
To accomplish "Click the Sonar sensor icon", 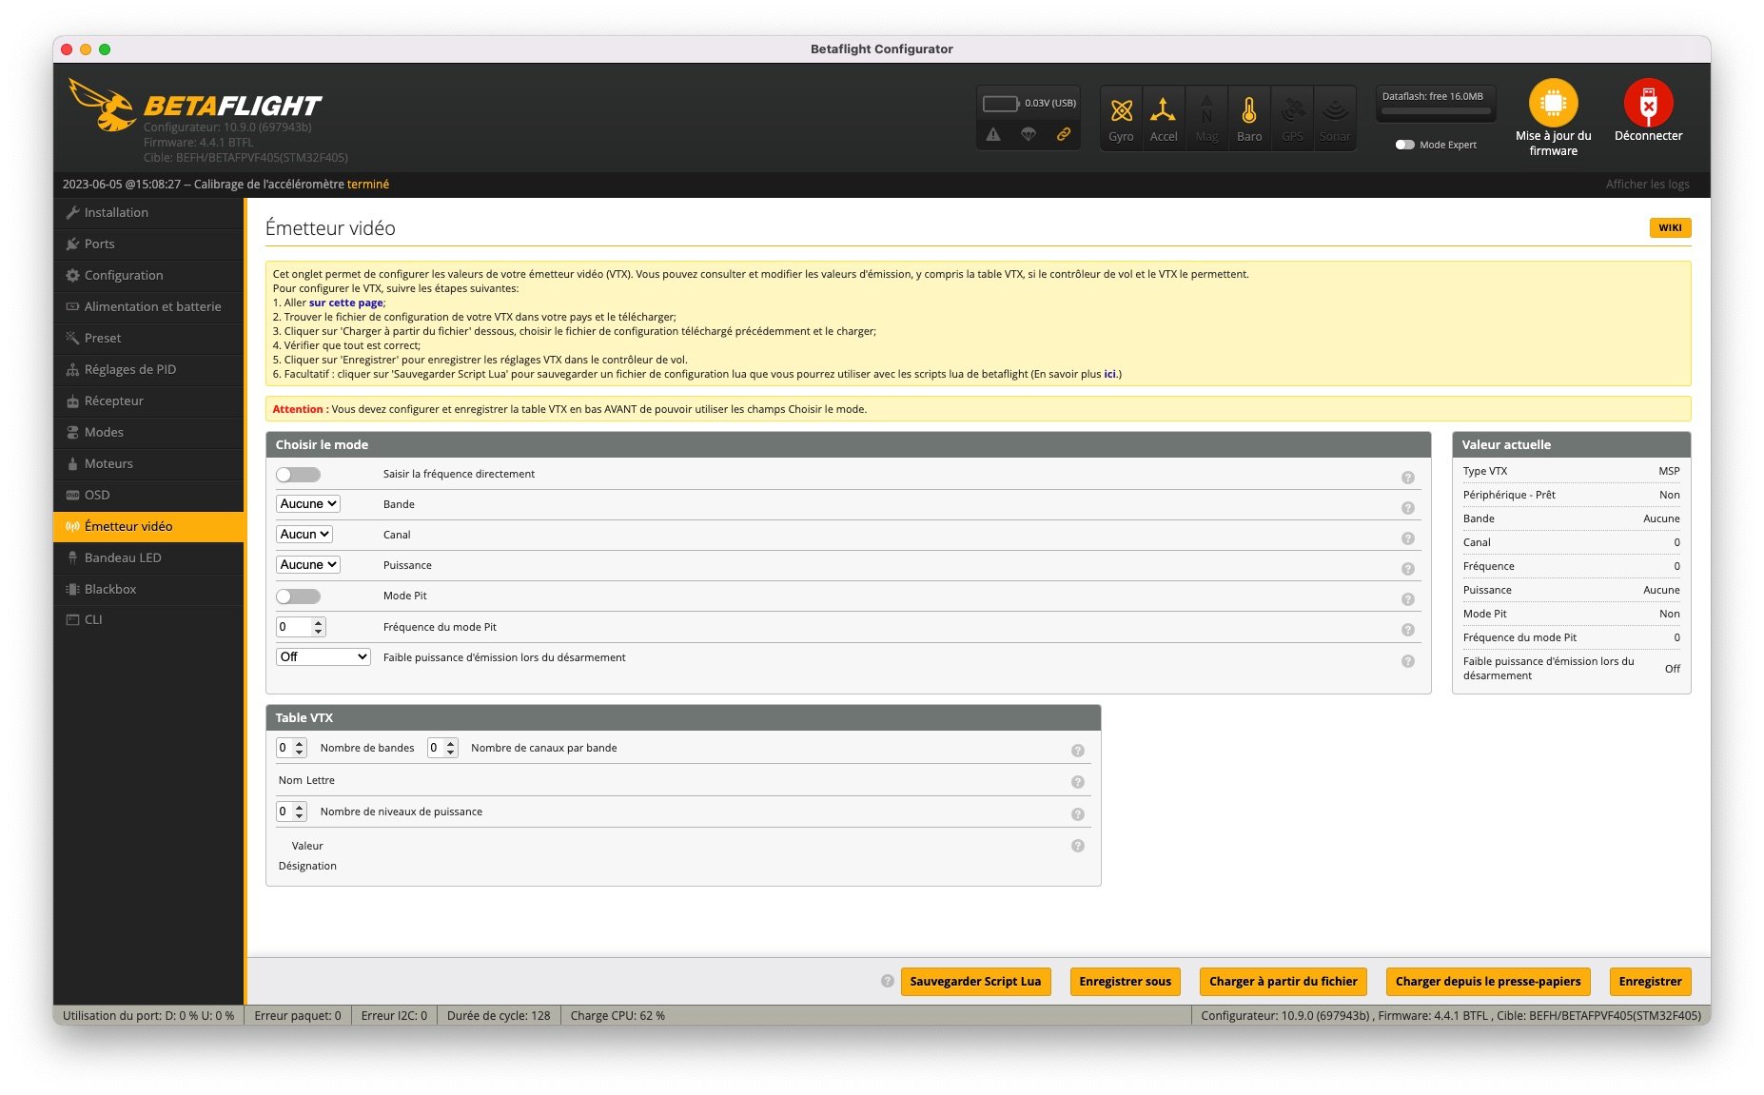I will click(1335, 111).
